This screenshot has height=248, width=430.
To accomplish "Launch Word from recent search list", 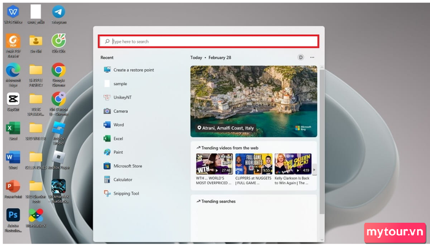I will pyautogui.click(x=114, y=125).
